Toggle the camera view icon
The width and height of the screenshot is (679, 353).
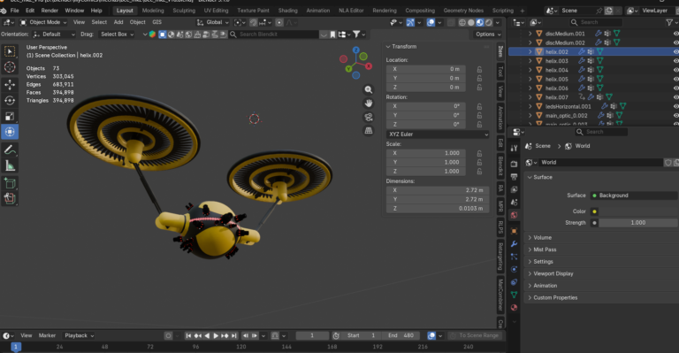pyautogui.click(x=369, y=117)
